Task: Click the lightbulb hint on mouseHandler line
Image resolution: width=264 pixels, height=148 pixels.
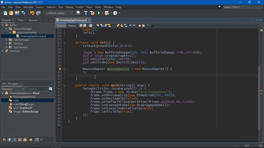Action: [60, 69]
